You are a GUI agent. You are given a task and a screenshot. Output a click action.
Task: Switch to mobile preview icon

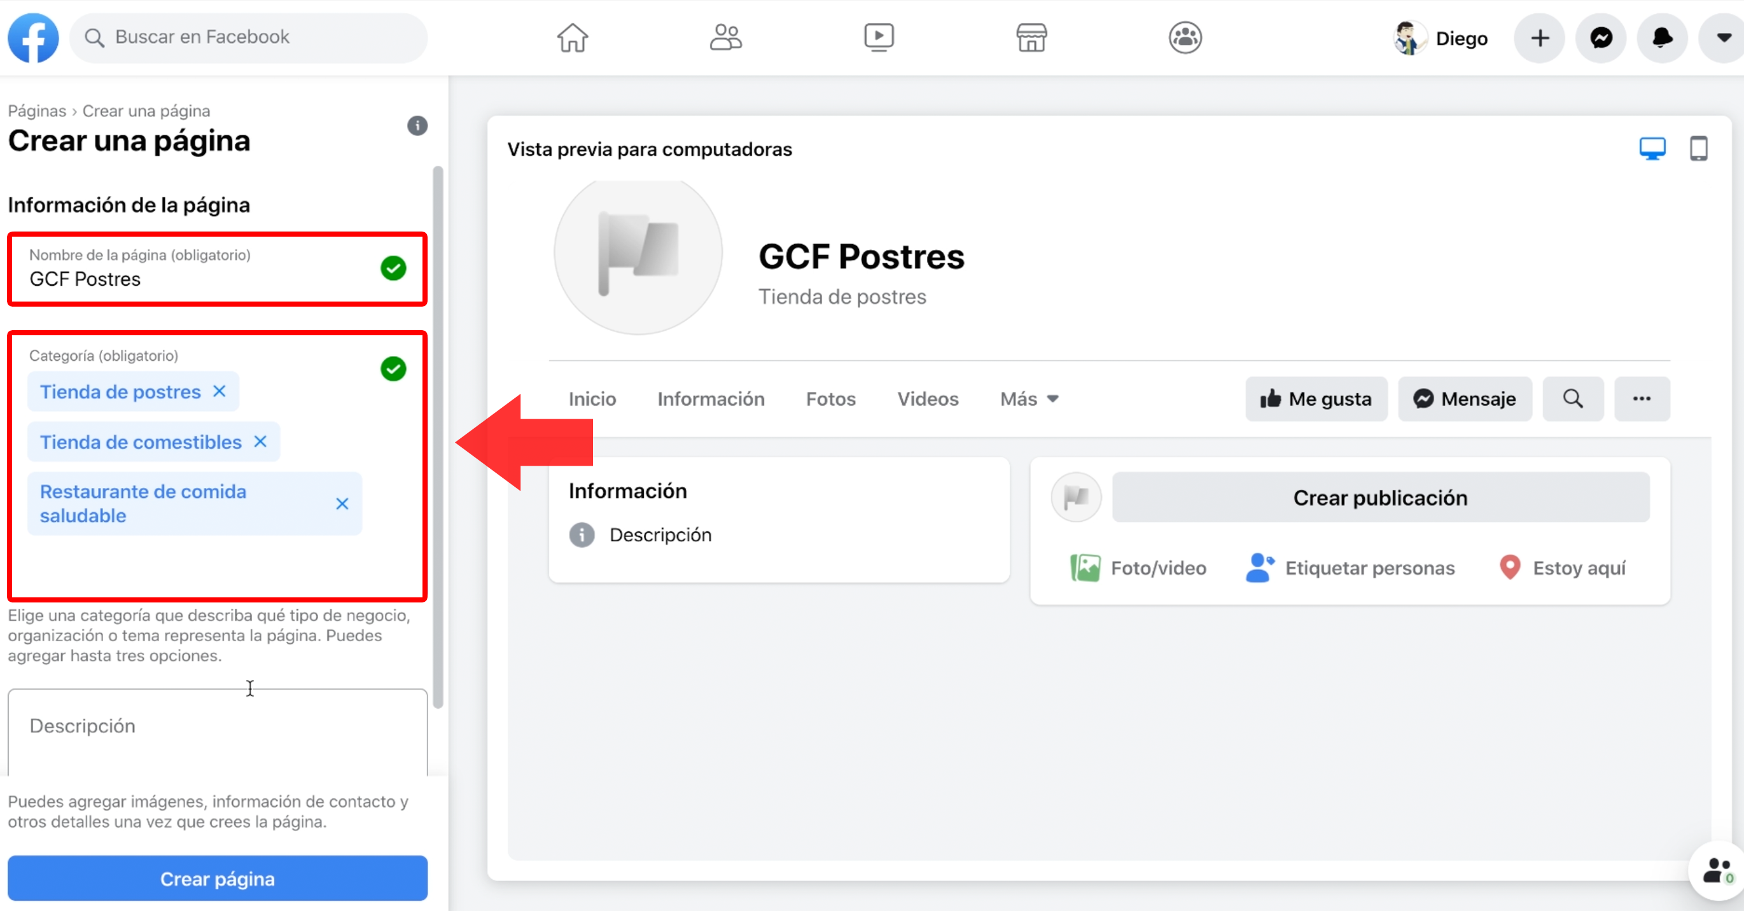tap(1698, 148)
